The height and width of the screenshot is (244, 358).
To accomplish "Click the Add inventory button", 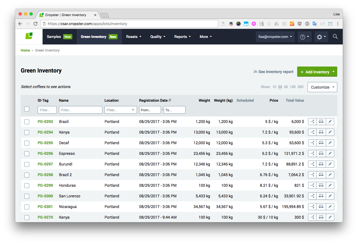I will (315, 72).
